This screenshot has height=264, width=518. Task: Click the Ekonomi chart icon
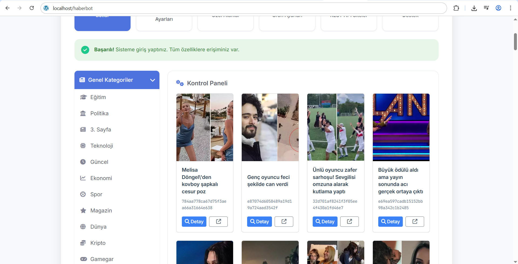[83, 178]
